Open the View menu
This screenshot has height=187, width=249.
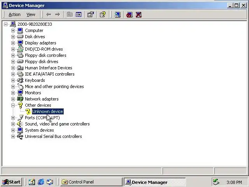point(31,15)
